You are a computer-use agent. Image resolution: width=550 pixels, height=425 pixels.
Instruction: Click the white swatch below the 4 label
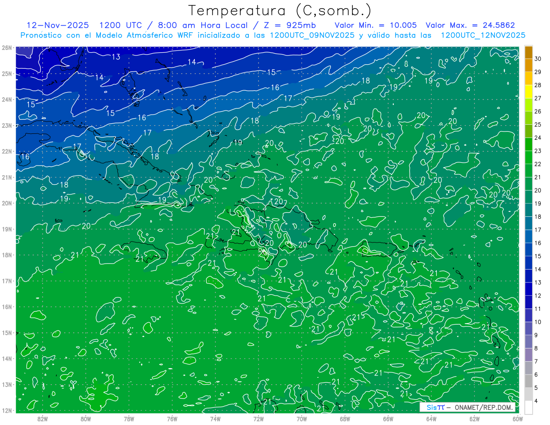pyautogui.click(x=528, y=407)
